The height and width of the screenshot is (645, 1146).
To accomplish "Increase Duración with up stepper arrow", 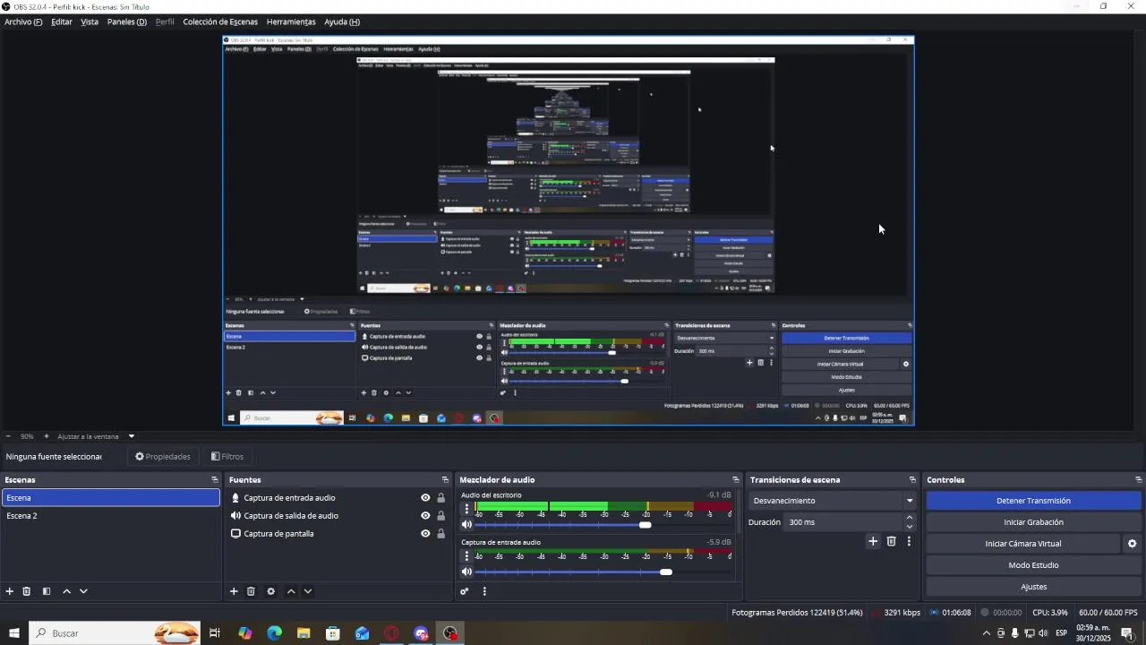I will pyautogui.click(x=910, y=518).
